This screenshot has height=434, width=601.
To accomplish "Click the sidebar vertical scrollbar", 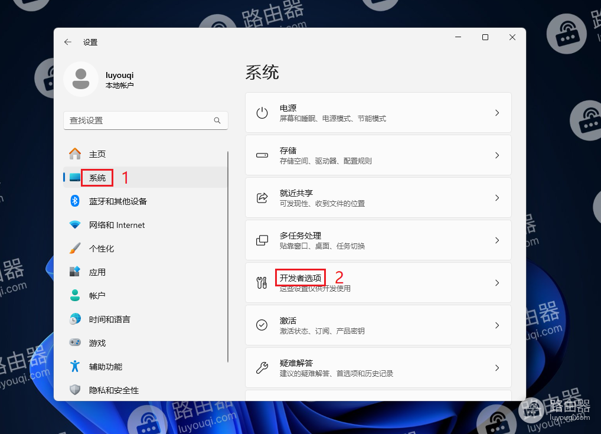I will tap(228, 256).
